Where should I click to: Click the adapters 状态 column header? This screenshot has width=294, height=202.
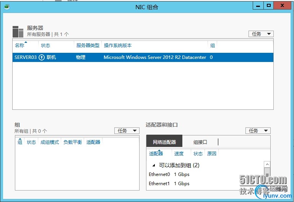[x=198, y=154]
